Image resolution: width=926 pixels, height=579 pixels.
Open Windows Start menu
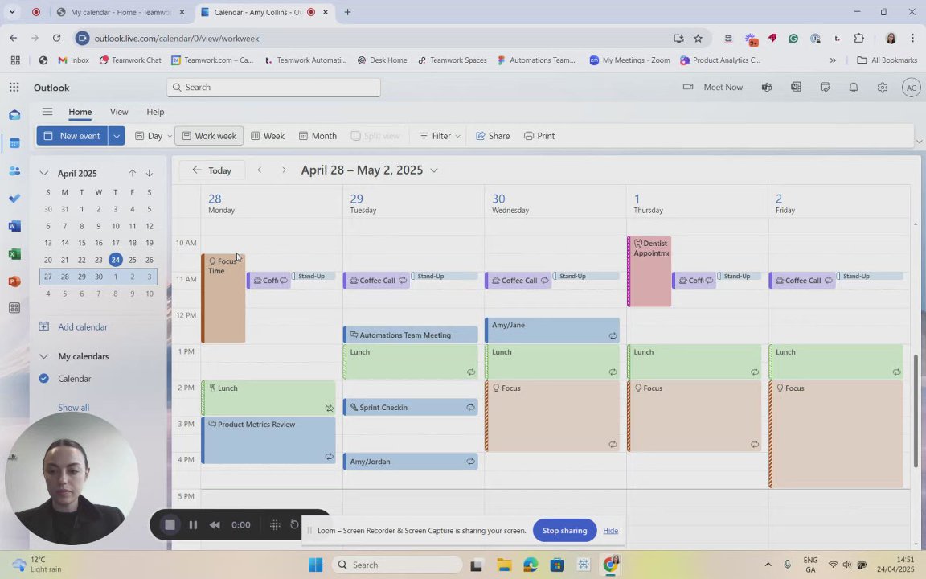[315, 565]
